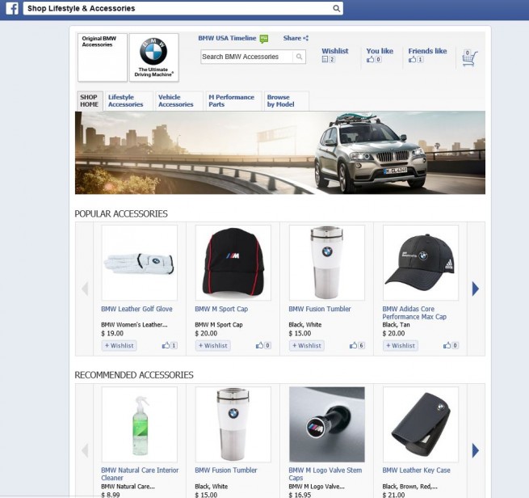Screen dimensions: 529x498
Task: Click the BMW USA Timeline chat icon
Action: tap(264, 39)
